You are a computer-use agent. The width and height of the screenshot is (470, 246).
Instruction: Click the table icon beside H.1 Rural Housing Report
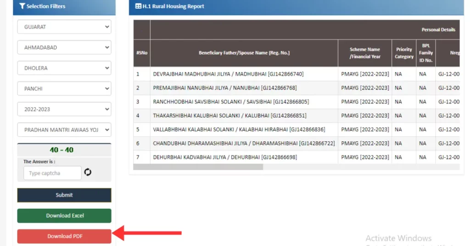click(138, 6)
